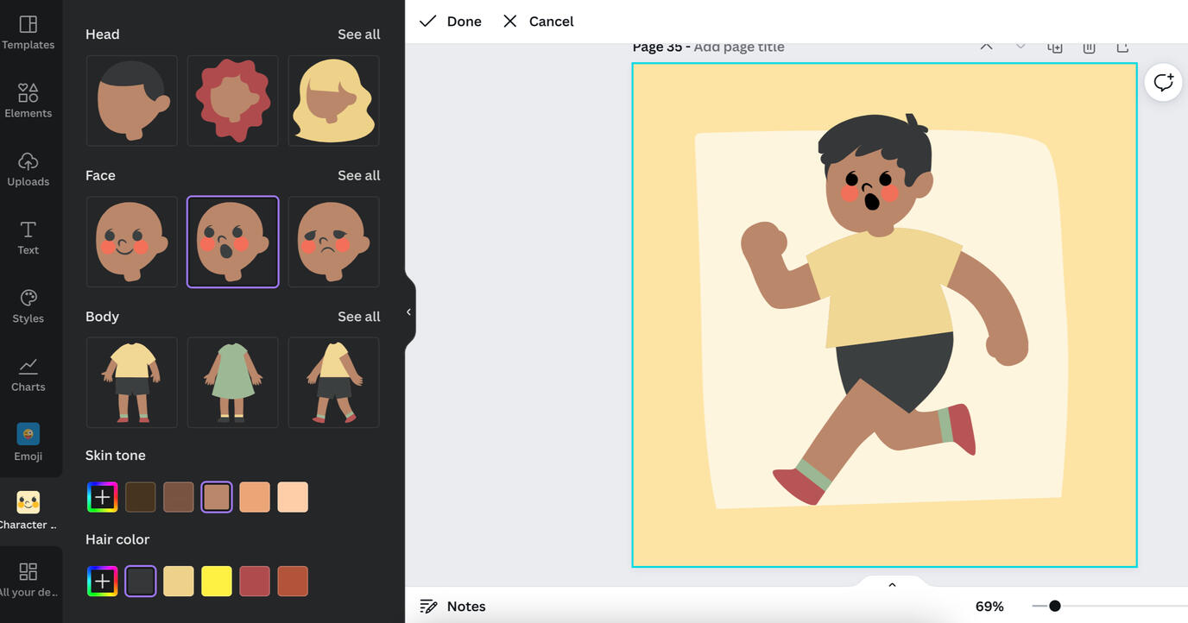This screenshot has width=1188, height=623.
Task: Expand the page thumbnails tray chevron
Action: tap(892, 585)
